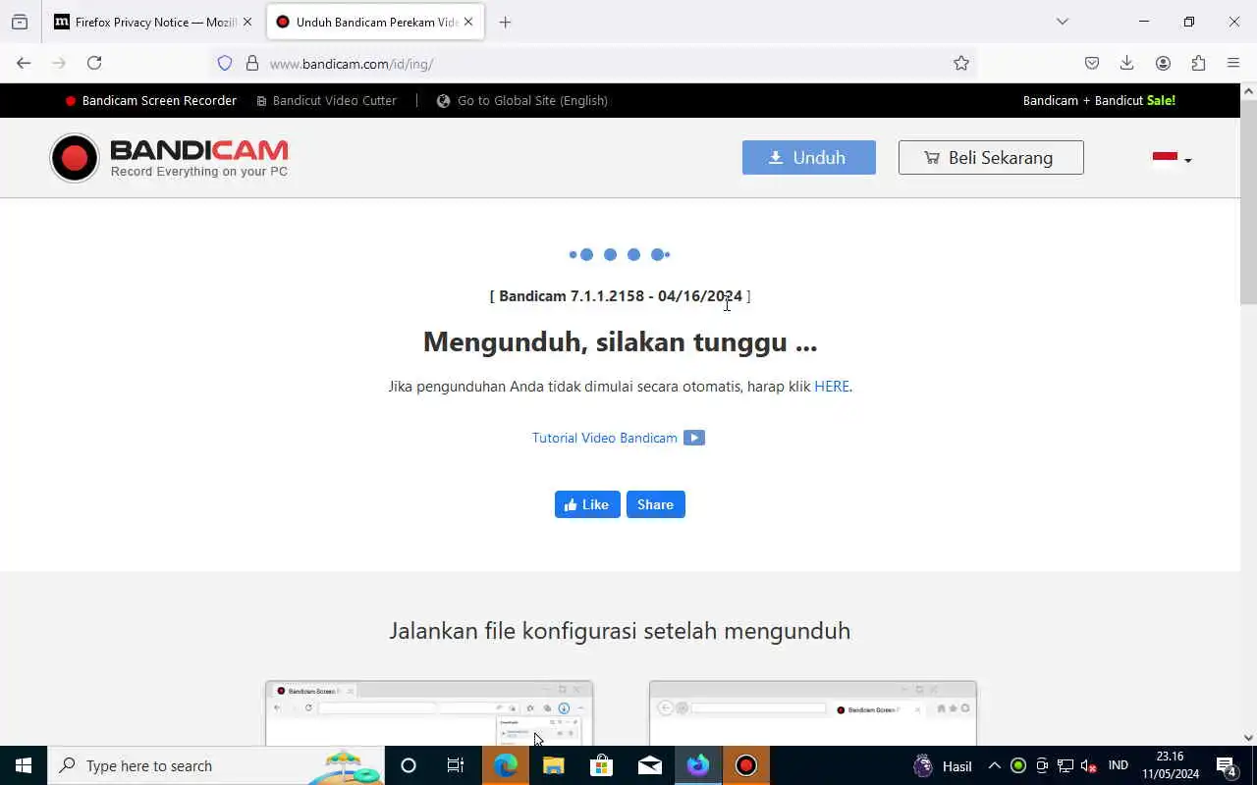This screenshot has width=1257, height=785.
Task: Switch to Firefox Privacy Notice tab
Action: pos(147,22)
